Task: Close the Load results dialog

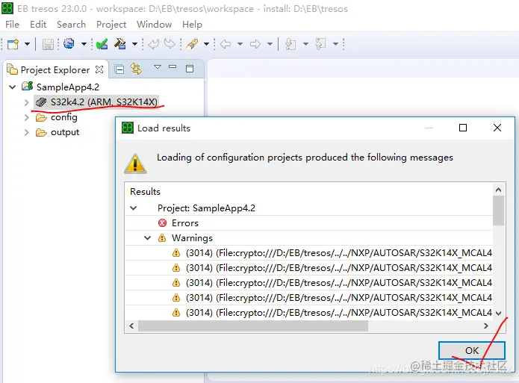Action: pos(497,128)
